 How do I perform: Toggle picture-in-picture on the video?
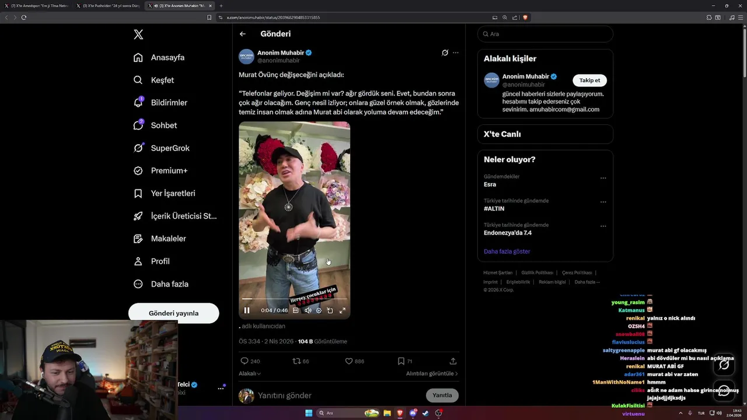[x=330, y=310]
